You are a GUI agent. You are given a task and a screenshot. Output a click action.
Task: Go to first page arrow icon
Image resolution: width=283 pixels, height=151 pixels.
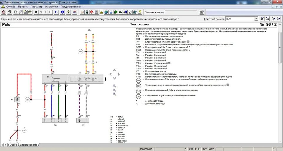point(36,12)
